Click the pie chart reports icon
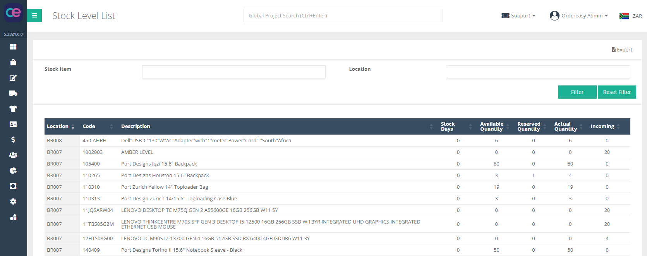Image resolution: width=647 pixels, height=256 pixels. click(13, 171)
